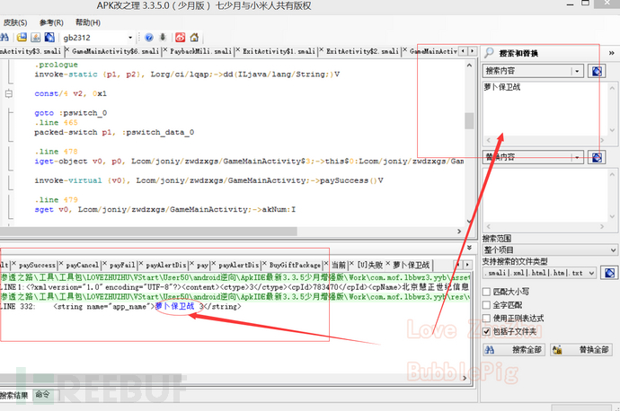Image resolution: width=620 pixels, height=411 pixels.
Task: Click the magnifier icon of search panel header
Action: (489, 53)
